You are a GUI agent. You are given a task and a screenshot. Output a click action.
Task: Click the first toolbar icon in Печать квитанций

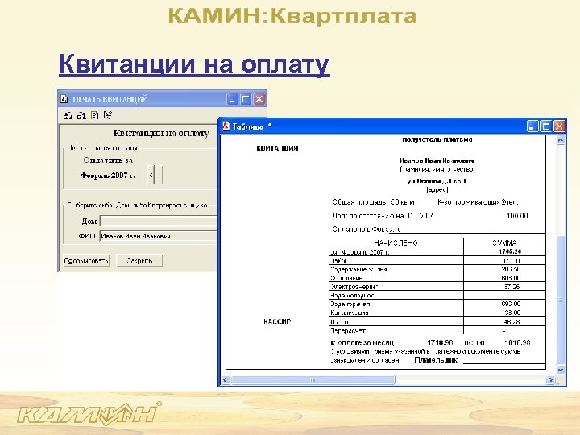68,116
